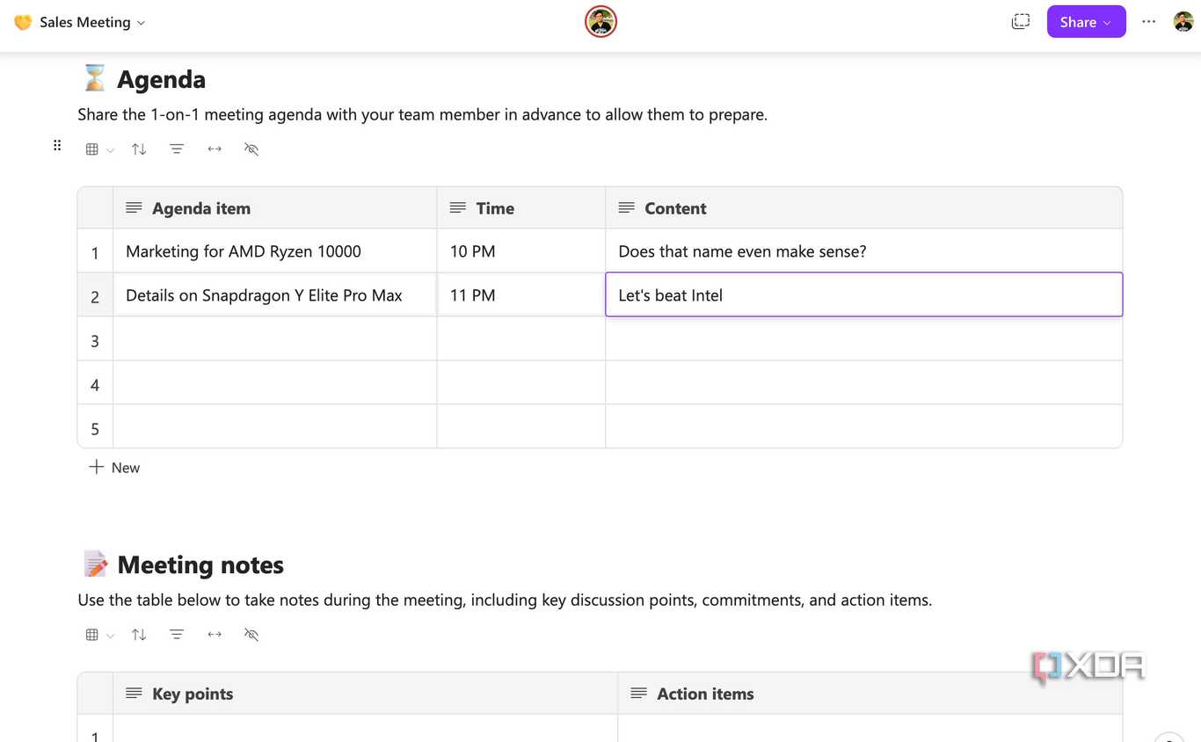Sort the Meeting notes table
The height and width of the screenshot is (742, 1201).
pos(139,635)
